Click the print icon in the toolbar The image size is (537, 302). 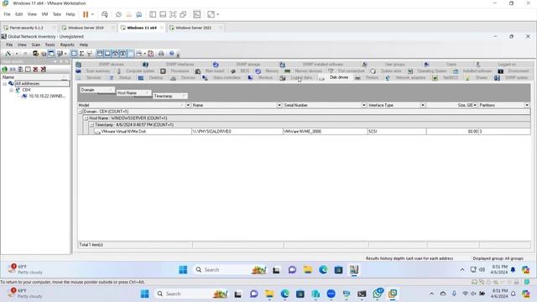161,54
